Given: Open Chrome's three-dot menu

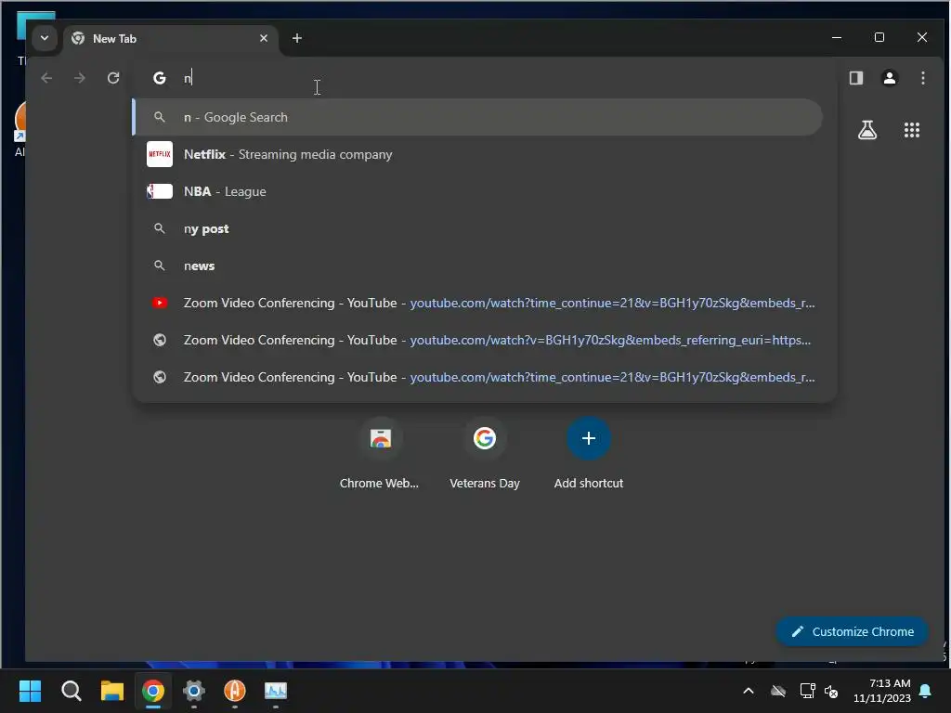Looking at the screenshot, I should point(922,78).
